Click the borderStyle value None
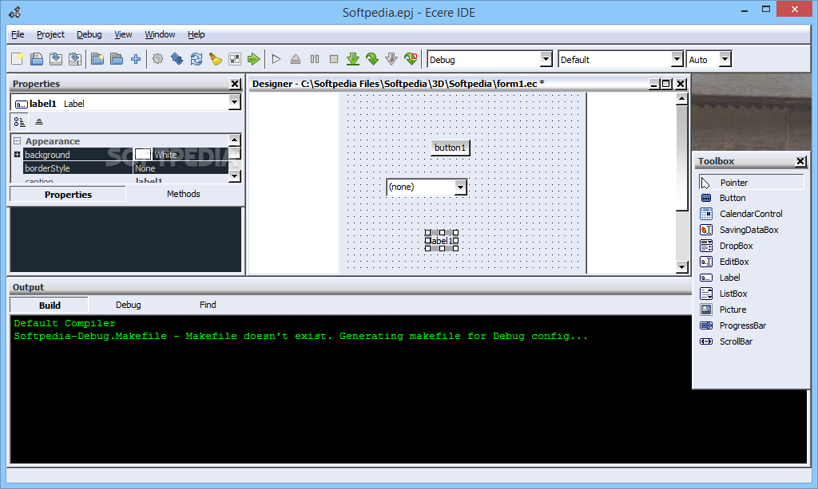This screenshot has width=818, height=489. [145, 168]
